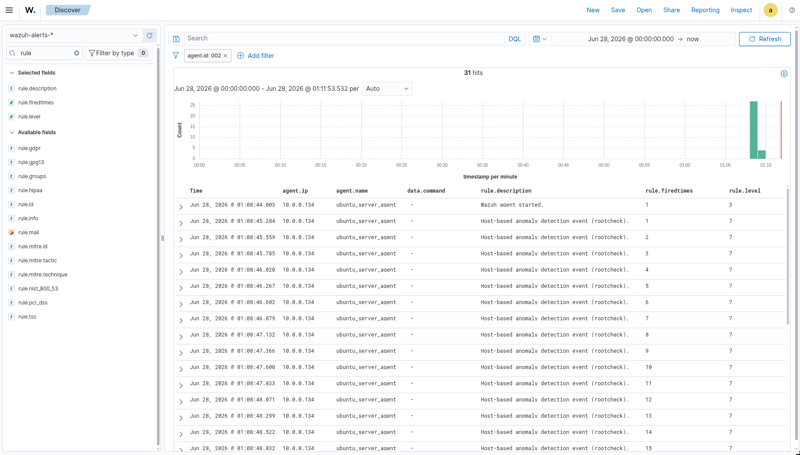Image resolution: width=800 pixels, height=455 pixels.
Task: Open the Reporting menu
Action: coord(705,10)
